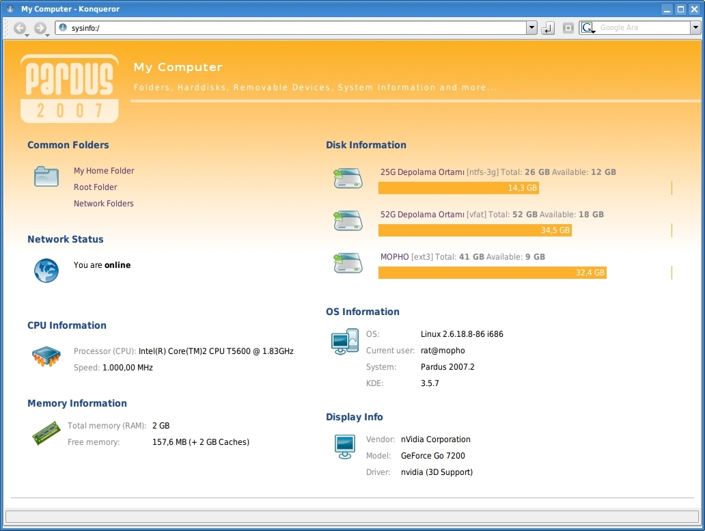Expand the address bar history dropdown
This screenshot has height=531, width=705.
coord(531,28)
